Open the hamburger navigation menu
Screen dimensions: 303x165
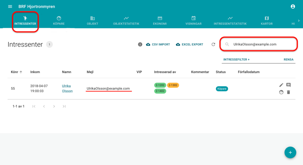tap(10, 6)
